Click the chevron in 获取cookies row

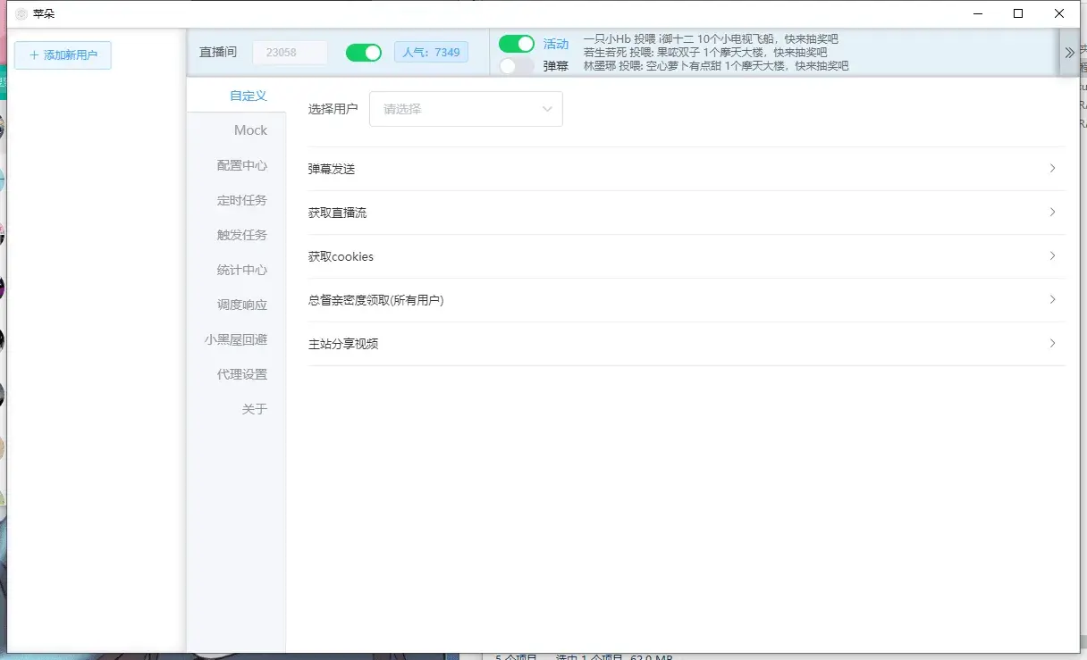click(1053, 255)
